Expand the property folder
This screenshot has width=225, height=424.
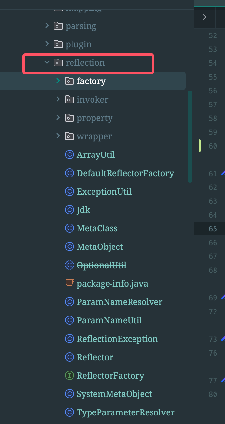(x=58, y=118)
